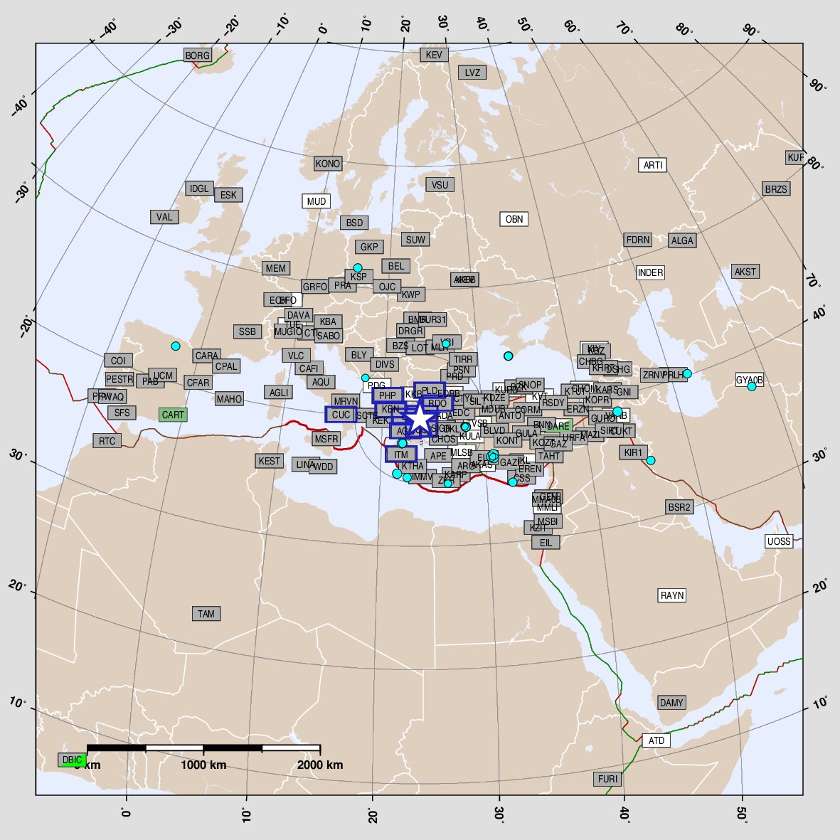Select the blue-outlined ITM station box
Image resolution: width=840 pixels, height=840 pixels.
tap(400, 454)
